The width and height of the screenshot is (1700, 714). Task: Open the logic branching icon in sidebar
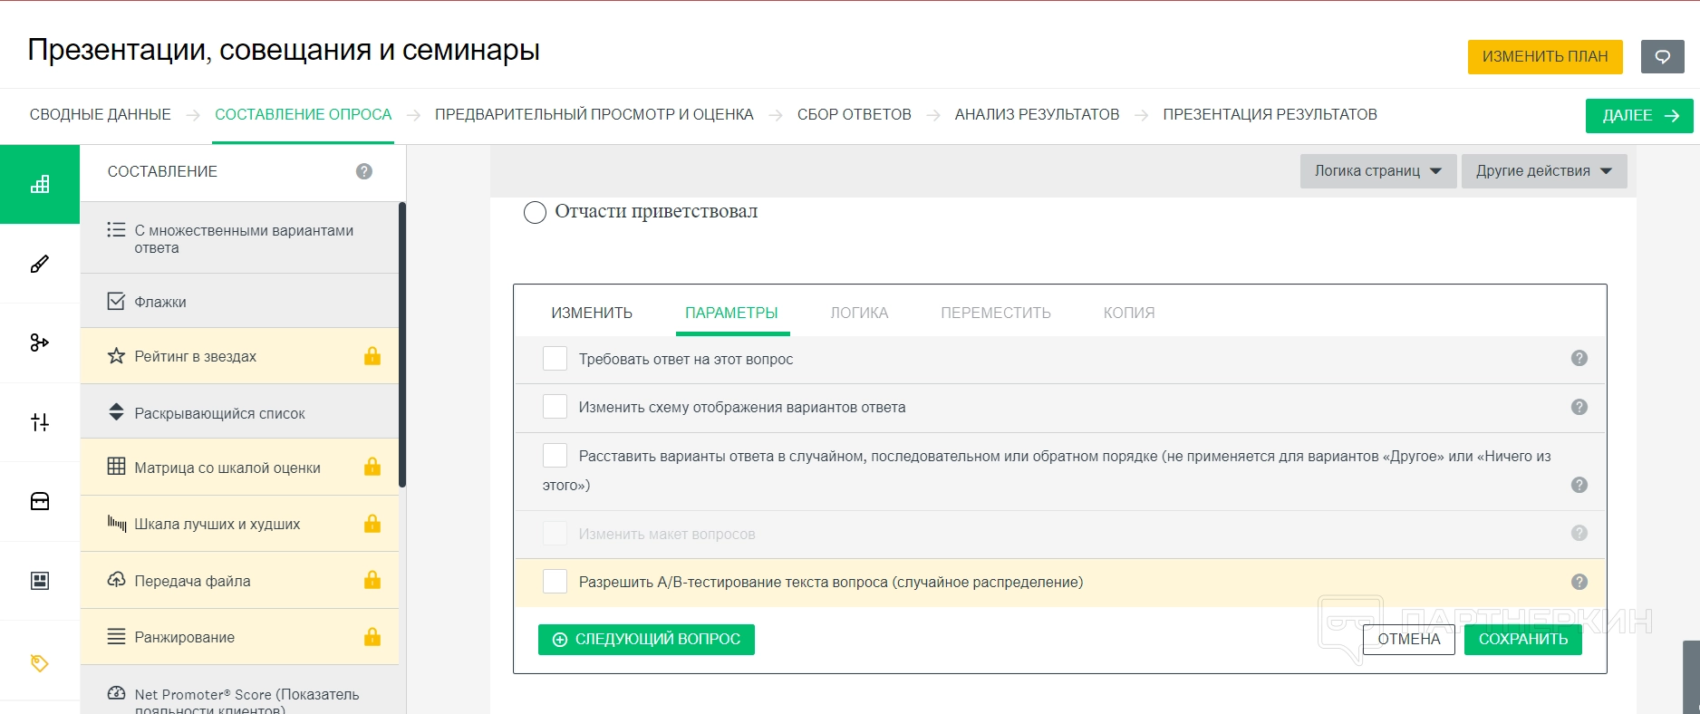40,343
